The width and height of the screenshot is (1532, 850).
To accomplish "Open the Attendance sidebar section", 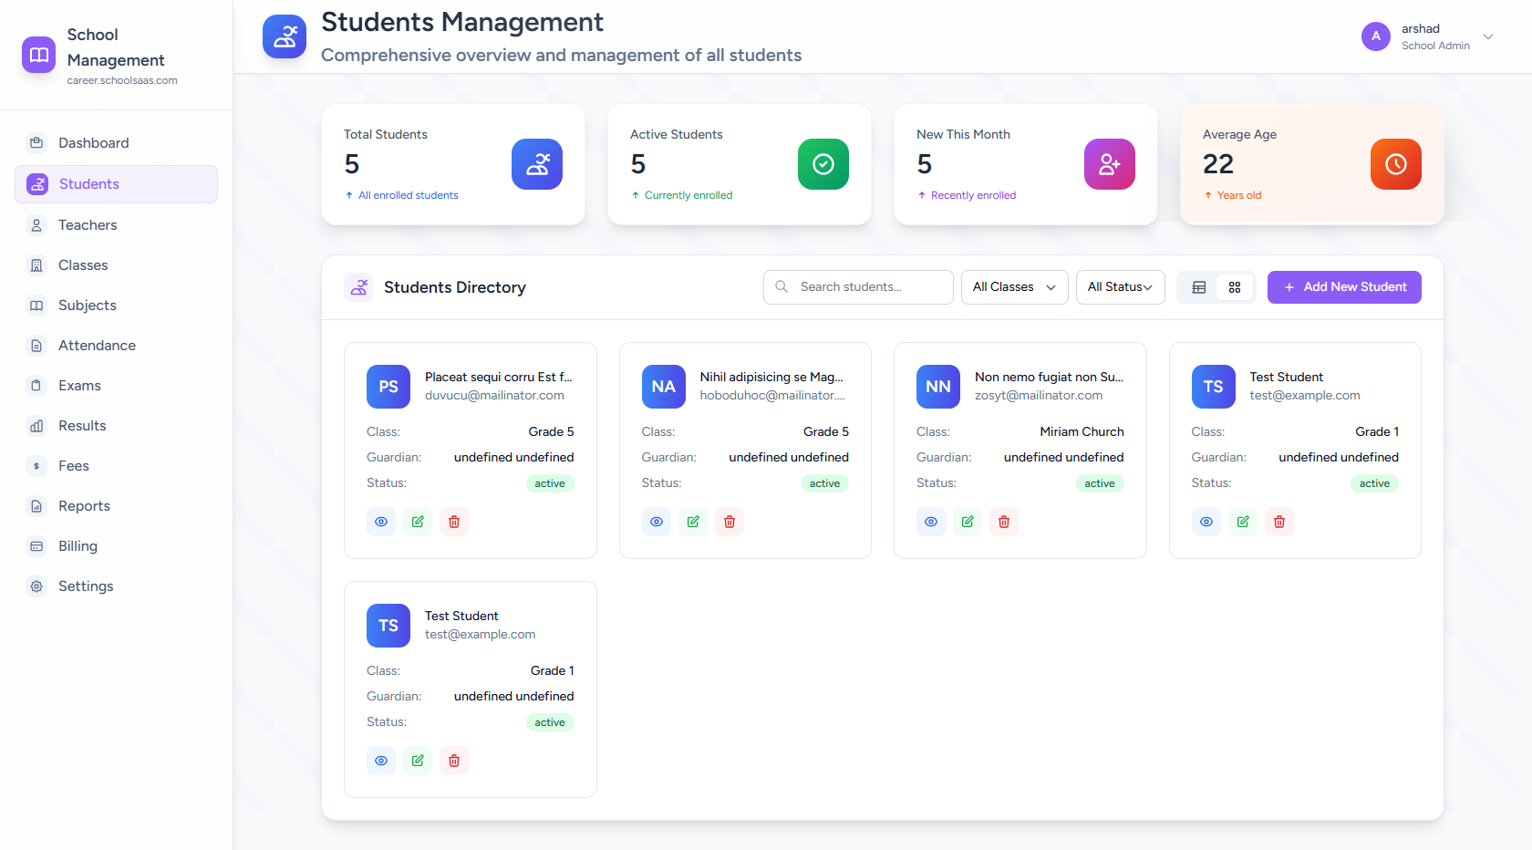I will (97, 346).
